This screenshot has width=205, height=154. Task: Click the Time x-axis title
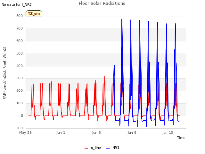pos(181,138)
